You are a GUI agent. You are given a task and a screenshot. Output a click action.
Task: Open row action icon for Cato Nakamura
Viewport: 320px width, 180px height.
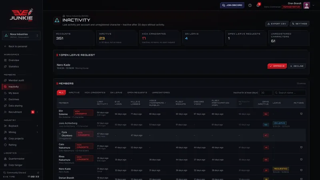tap(301, 147)
